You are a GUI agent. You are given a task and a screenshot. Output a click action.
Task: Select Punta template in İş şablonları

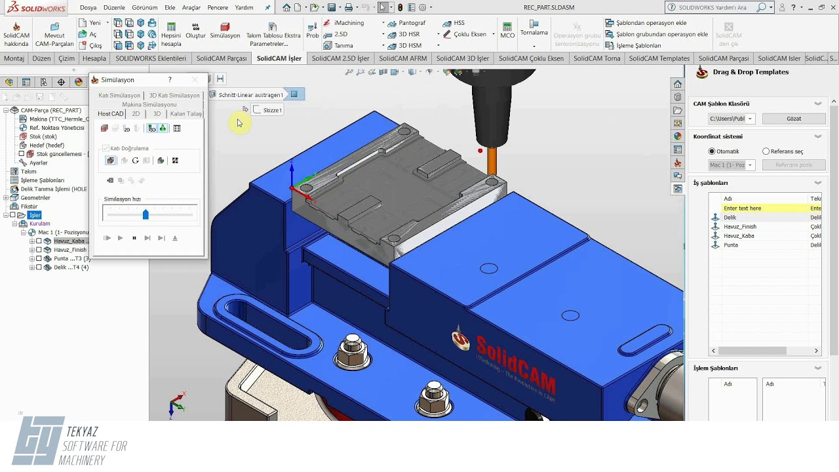tap(730, 245)
